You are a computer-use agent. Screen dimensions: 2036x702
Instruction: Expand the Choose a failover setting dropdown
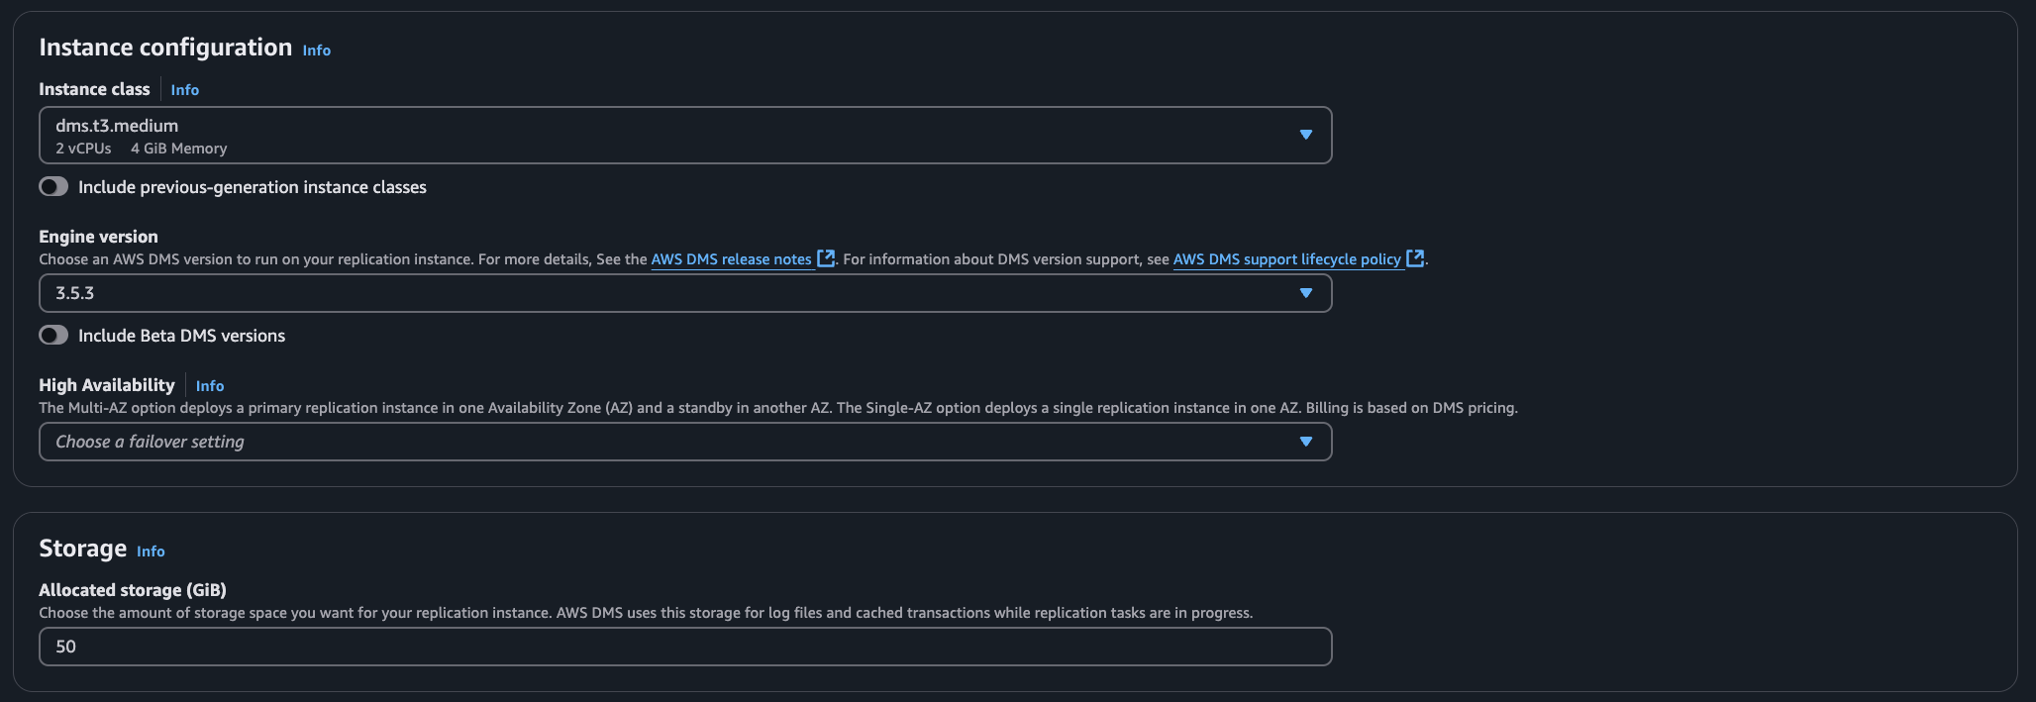[x=673, y=442]
